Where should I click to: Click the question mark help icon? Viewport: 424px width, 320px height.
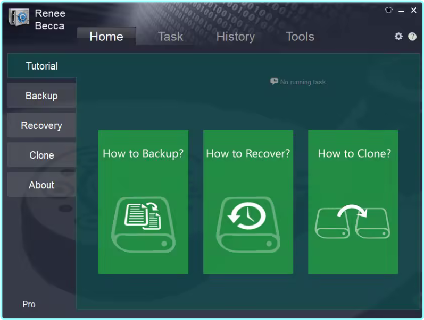point(412,37)
